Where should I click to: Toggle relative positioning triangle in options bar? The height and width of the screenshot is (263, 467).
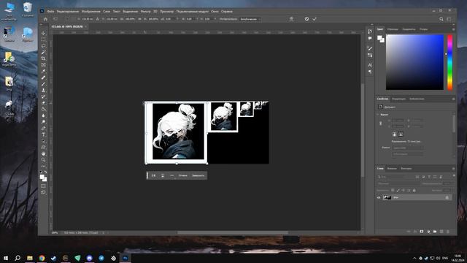(x=97, y=19)
